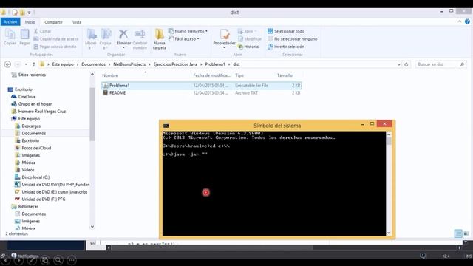Switch to details view icon in status bar
This screenshot has height=266, width=473.
click(458, 233)
